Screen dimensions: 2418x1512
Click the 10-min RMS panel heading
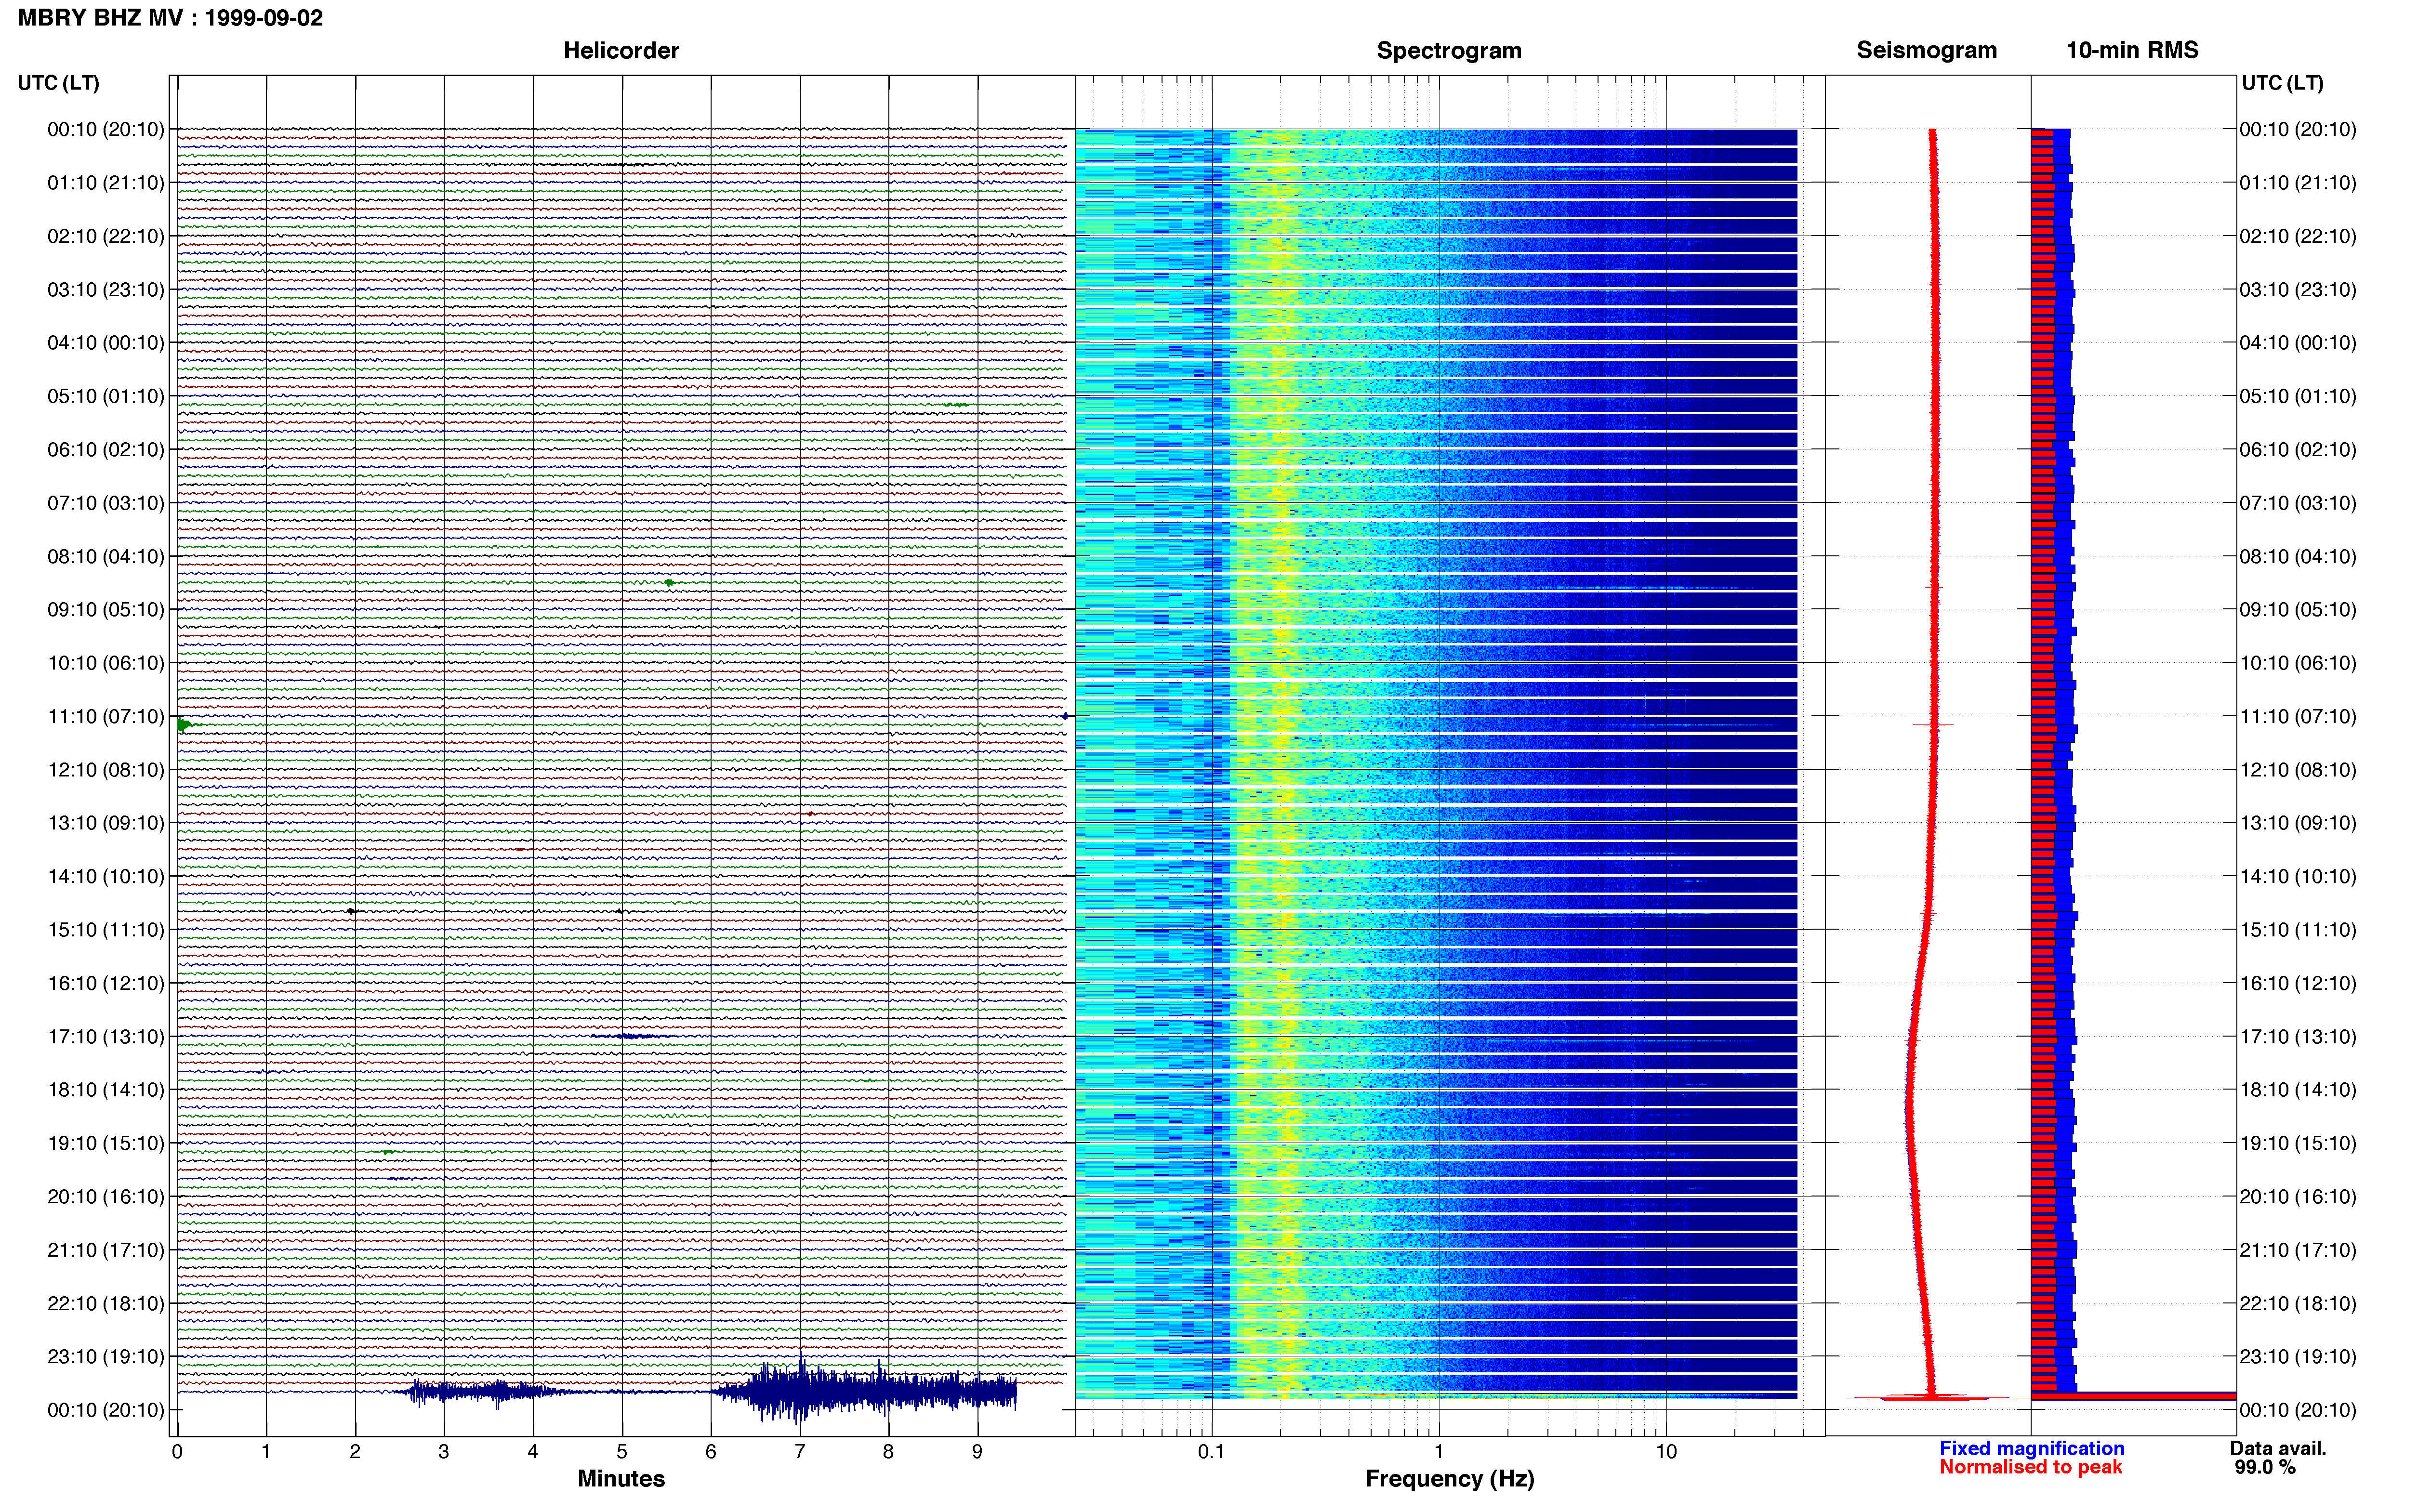[2132, 50]
